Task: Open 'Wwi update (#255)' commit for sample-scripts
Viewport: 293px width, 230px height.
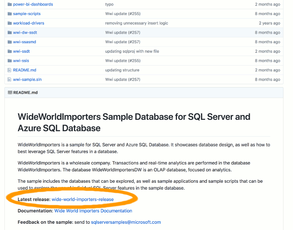Action: point(123,14)
